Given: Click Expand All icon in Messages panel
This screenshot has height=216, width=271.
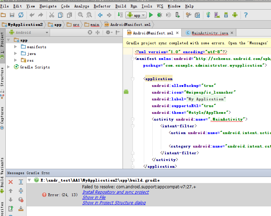Looking at the screenshot, I should tap(21, 182).
